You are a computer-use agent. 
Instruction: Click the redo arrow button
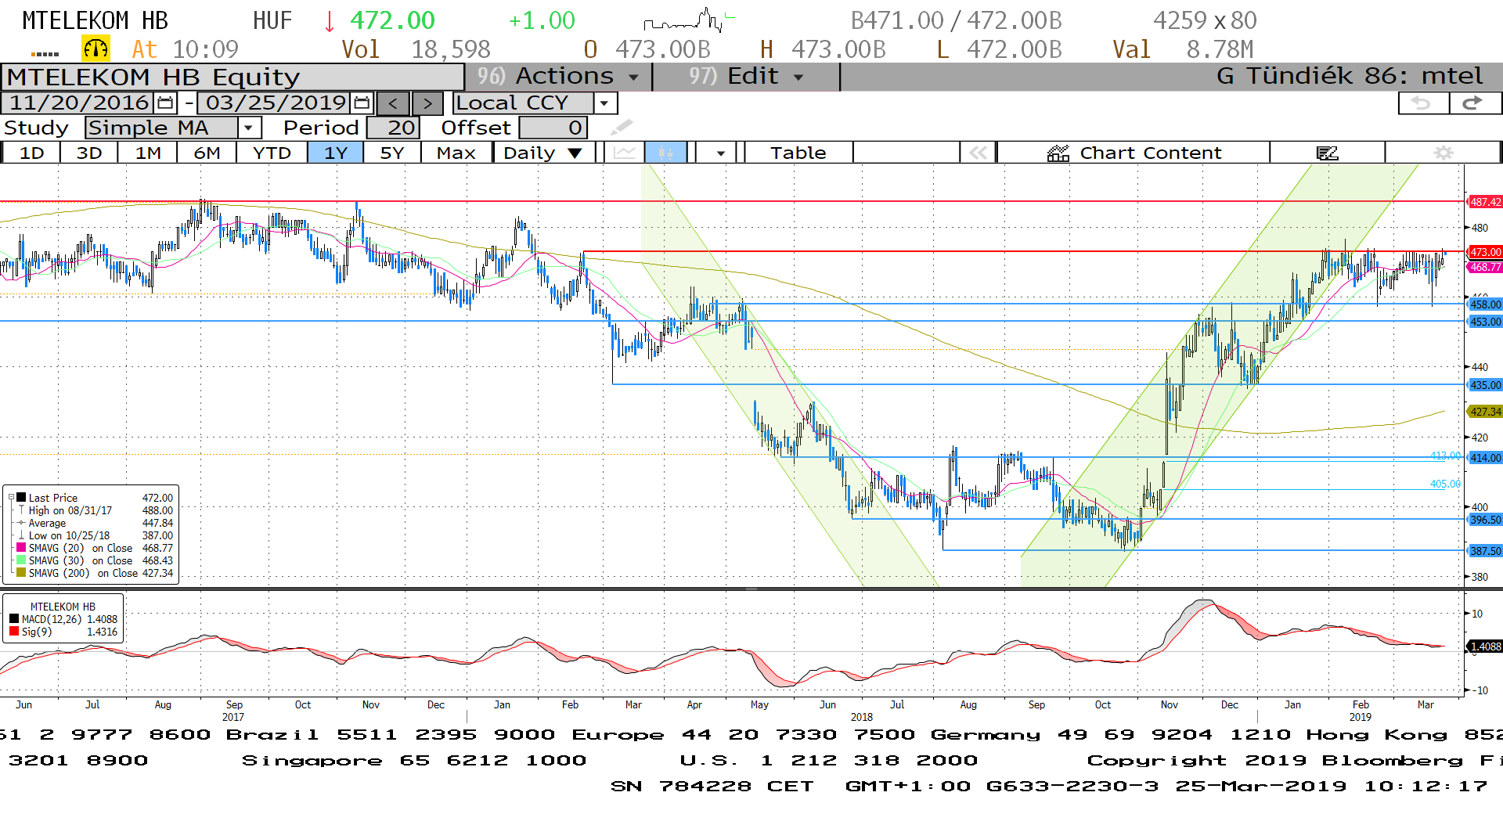(1474, 103)
